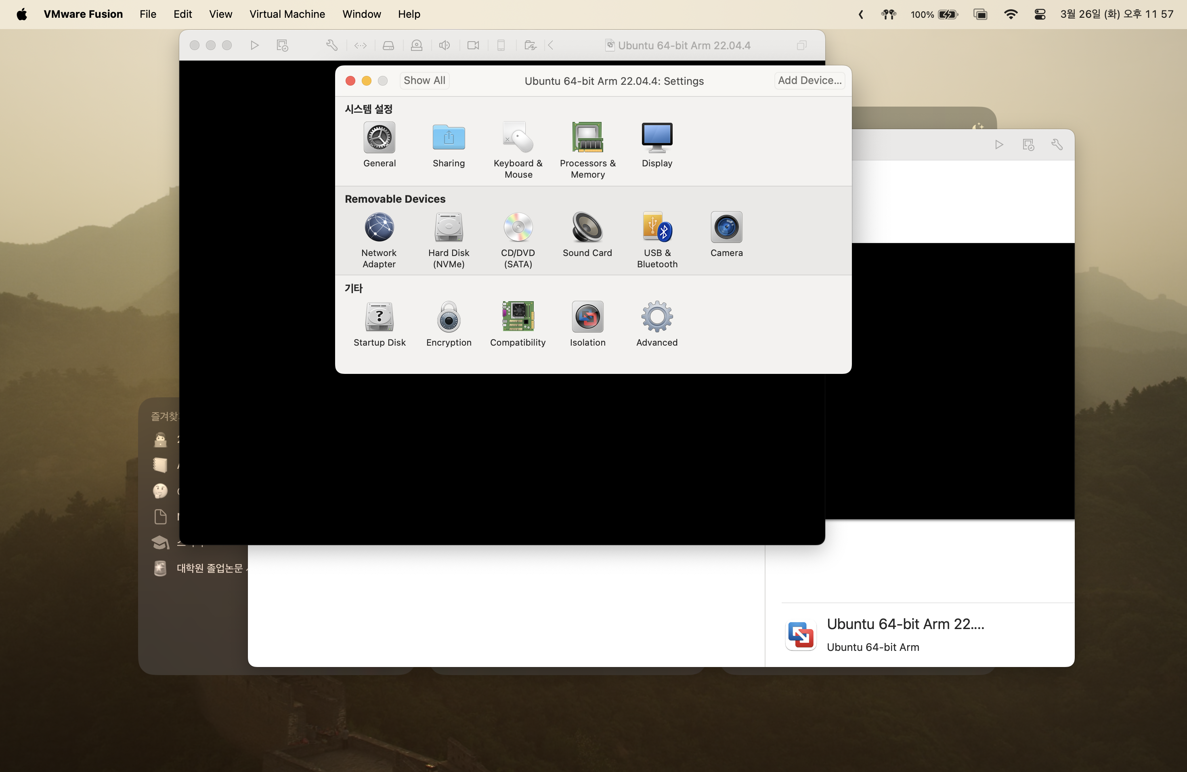The height and width of the screenshot is (772, 1187).
Task: Click the date and time clock
Action: point(1117,14)
